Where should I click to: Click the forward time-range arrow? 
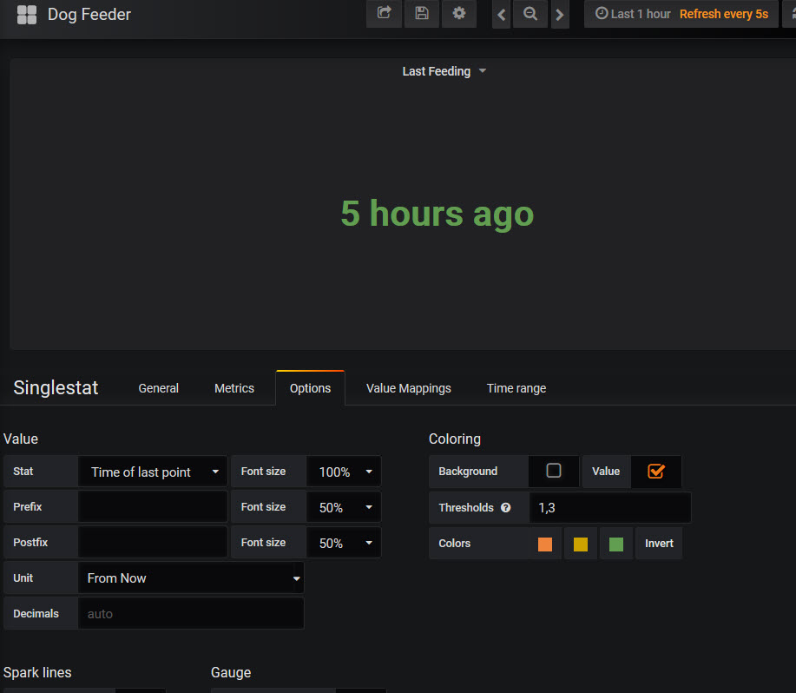tap(560, 14)
